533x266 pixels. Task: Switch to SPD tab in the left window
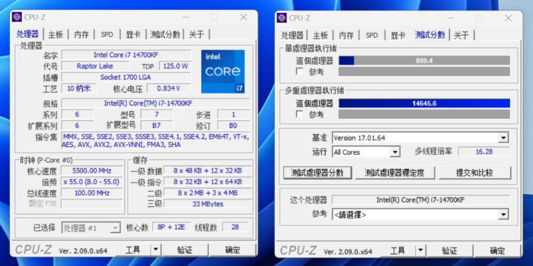[x=107, y=34]
